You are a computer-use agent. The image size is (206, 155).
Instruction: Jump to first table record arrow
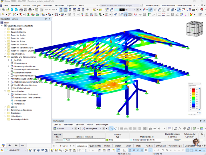pyautogui.click(x=54, y=146)
